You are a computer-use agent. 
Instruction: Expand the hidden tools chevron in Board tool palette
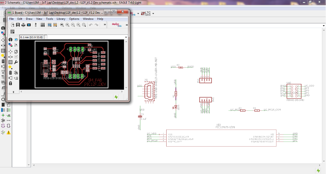pos(13,92)
